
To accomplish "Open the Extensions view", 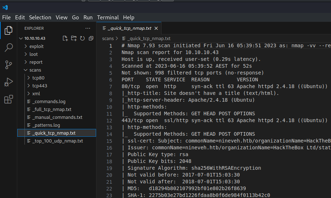I will coord(8,99).
